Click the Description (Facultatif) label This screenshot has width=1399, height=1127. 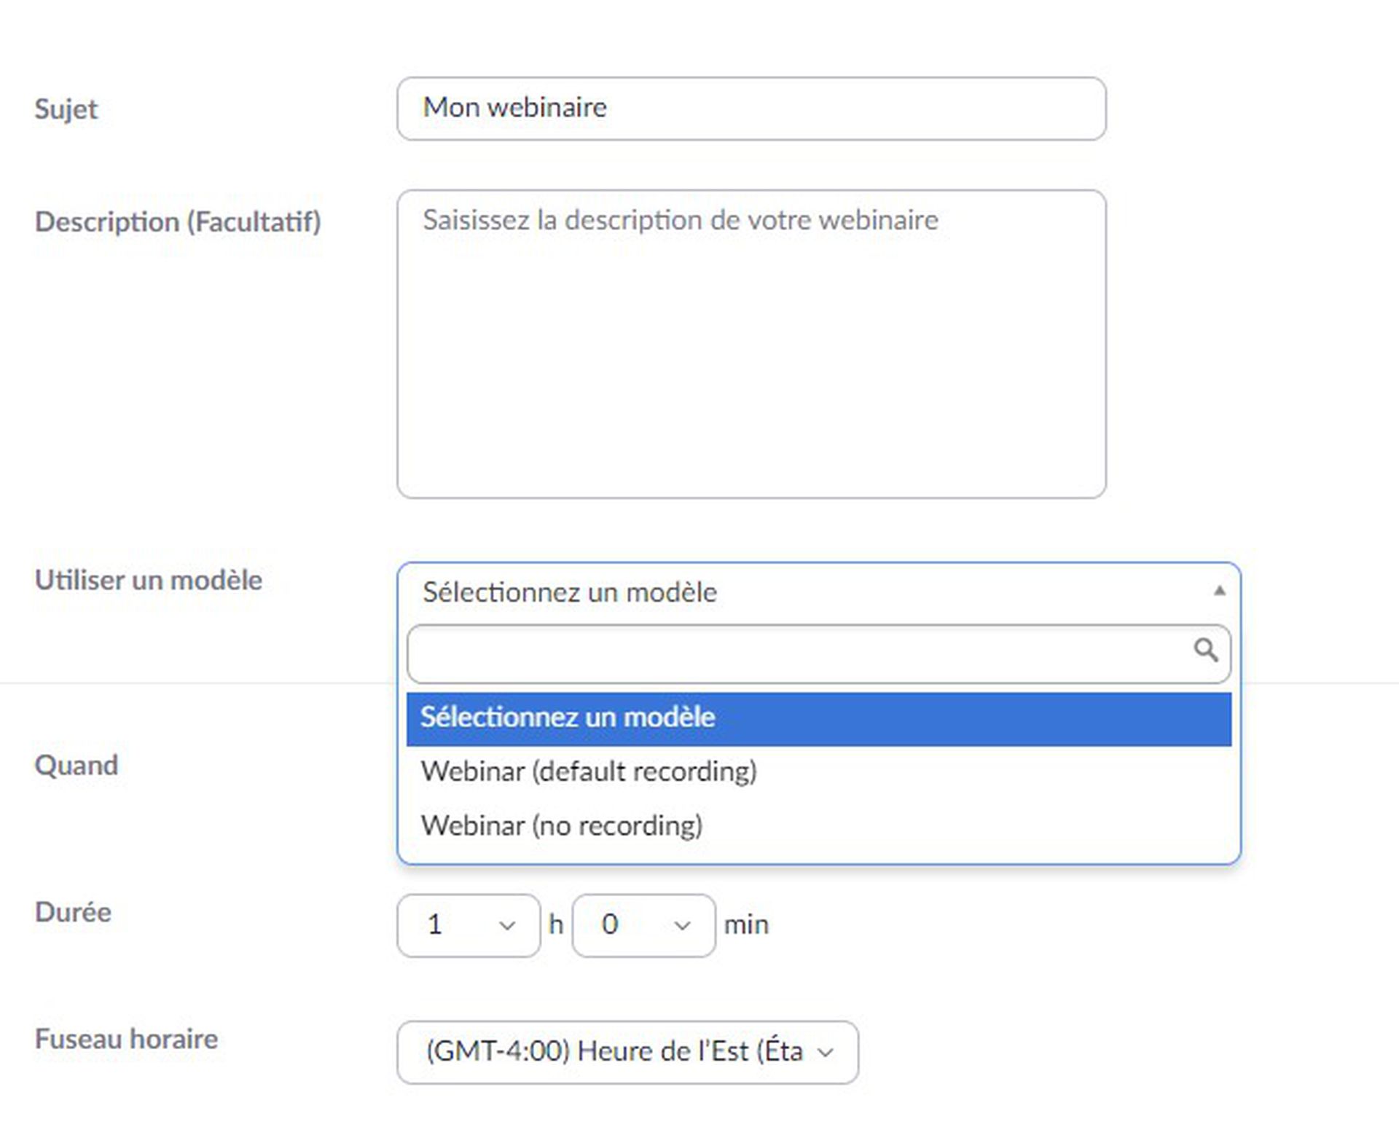click(178, 221)
